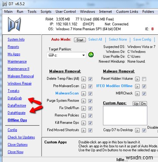Uncheck Kill Rename Ops checkbox
158x162 pixels.
90,123
